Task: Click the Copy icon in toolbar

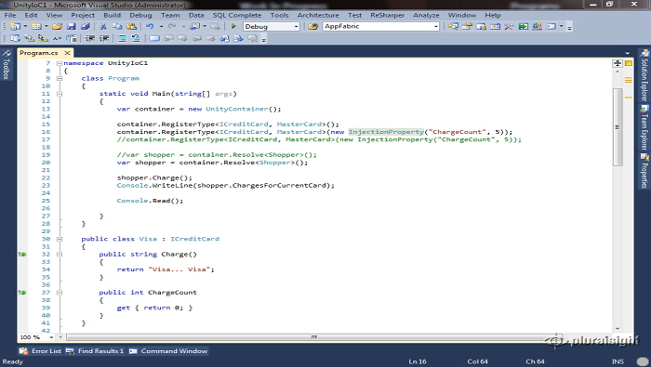Action: coord(117,27)
